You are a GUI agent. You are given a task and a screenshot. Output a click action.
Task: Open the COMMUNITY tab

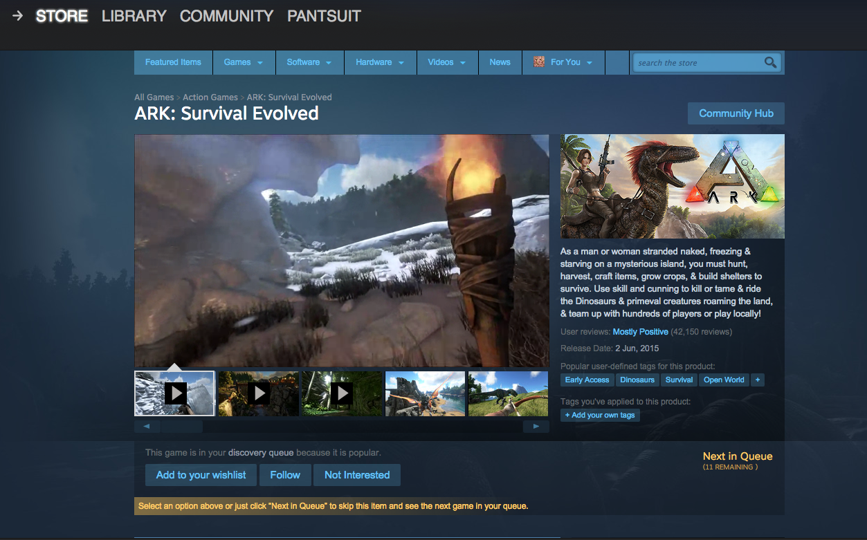(227, 16)
